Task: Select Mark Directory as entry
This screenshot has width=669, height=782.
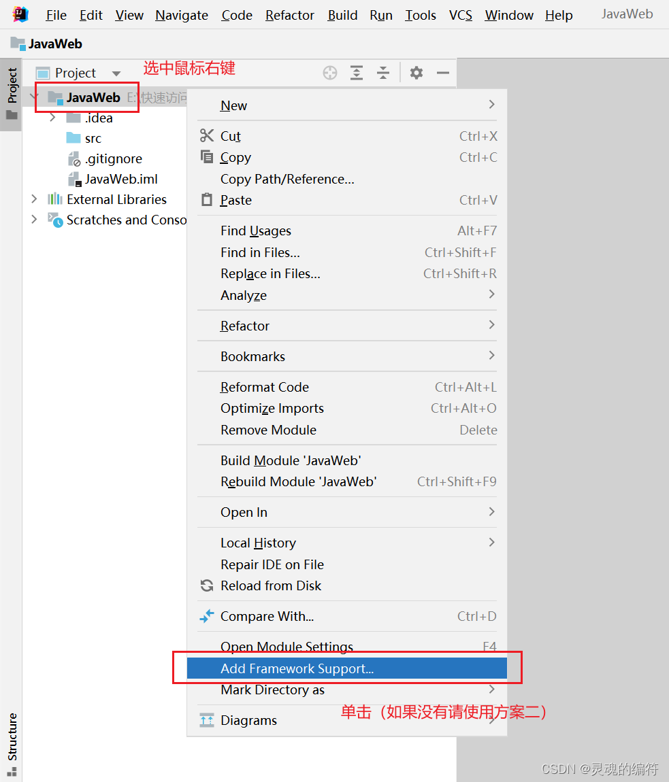Action: (347, 690)
